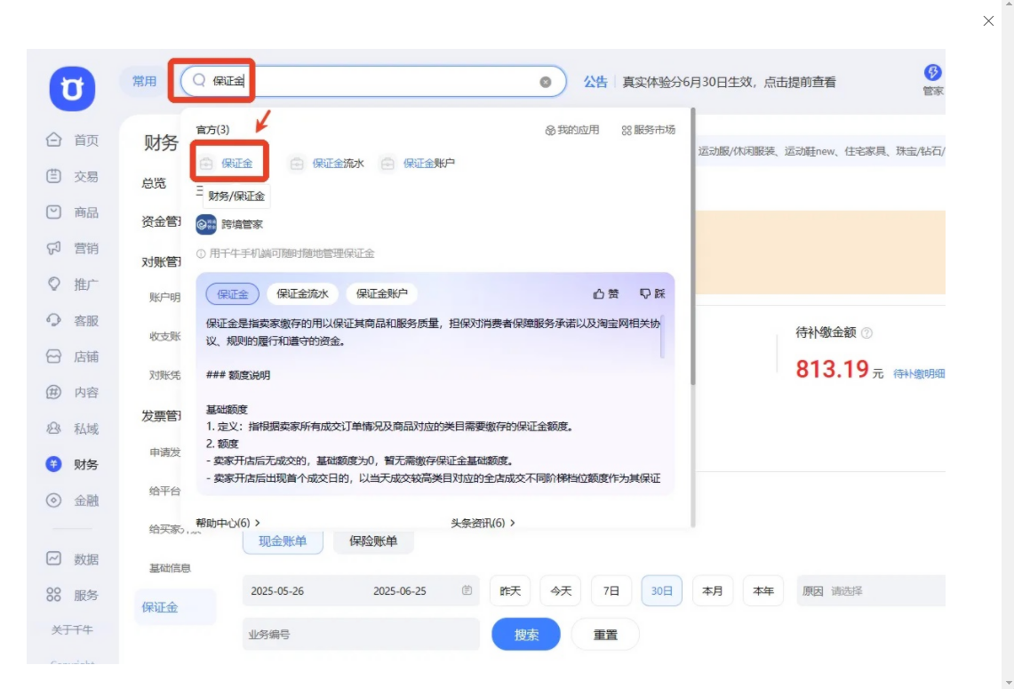This screenshot has width=1014, height=689.
Task: Open 首页 home in left sidebar
Action: coord(73,140)
